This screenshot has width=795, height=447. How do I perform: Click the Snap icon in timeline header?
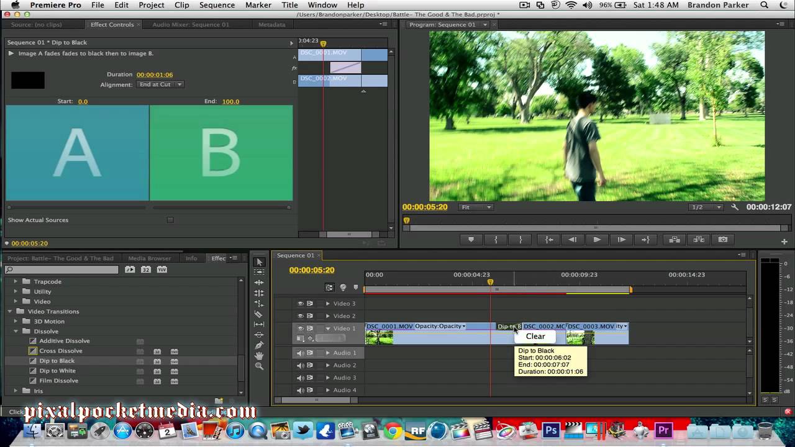coord(329,287)
